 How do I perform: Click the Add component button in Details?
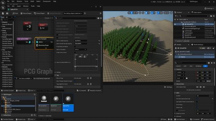click(x=202, y=48)
